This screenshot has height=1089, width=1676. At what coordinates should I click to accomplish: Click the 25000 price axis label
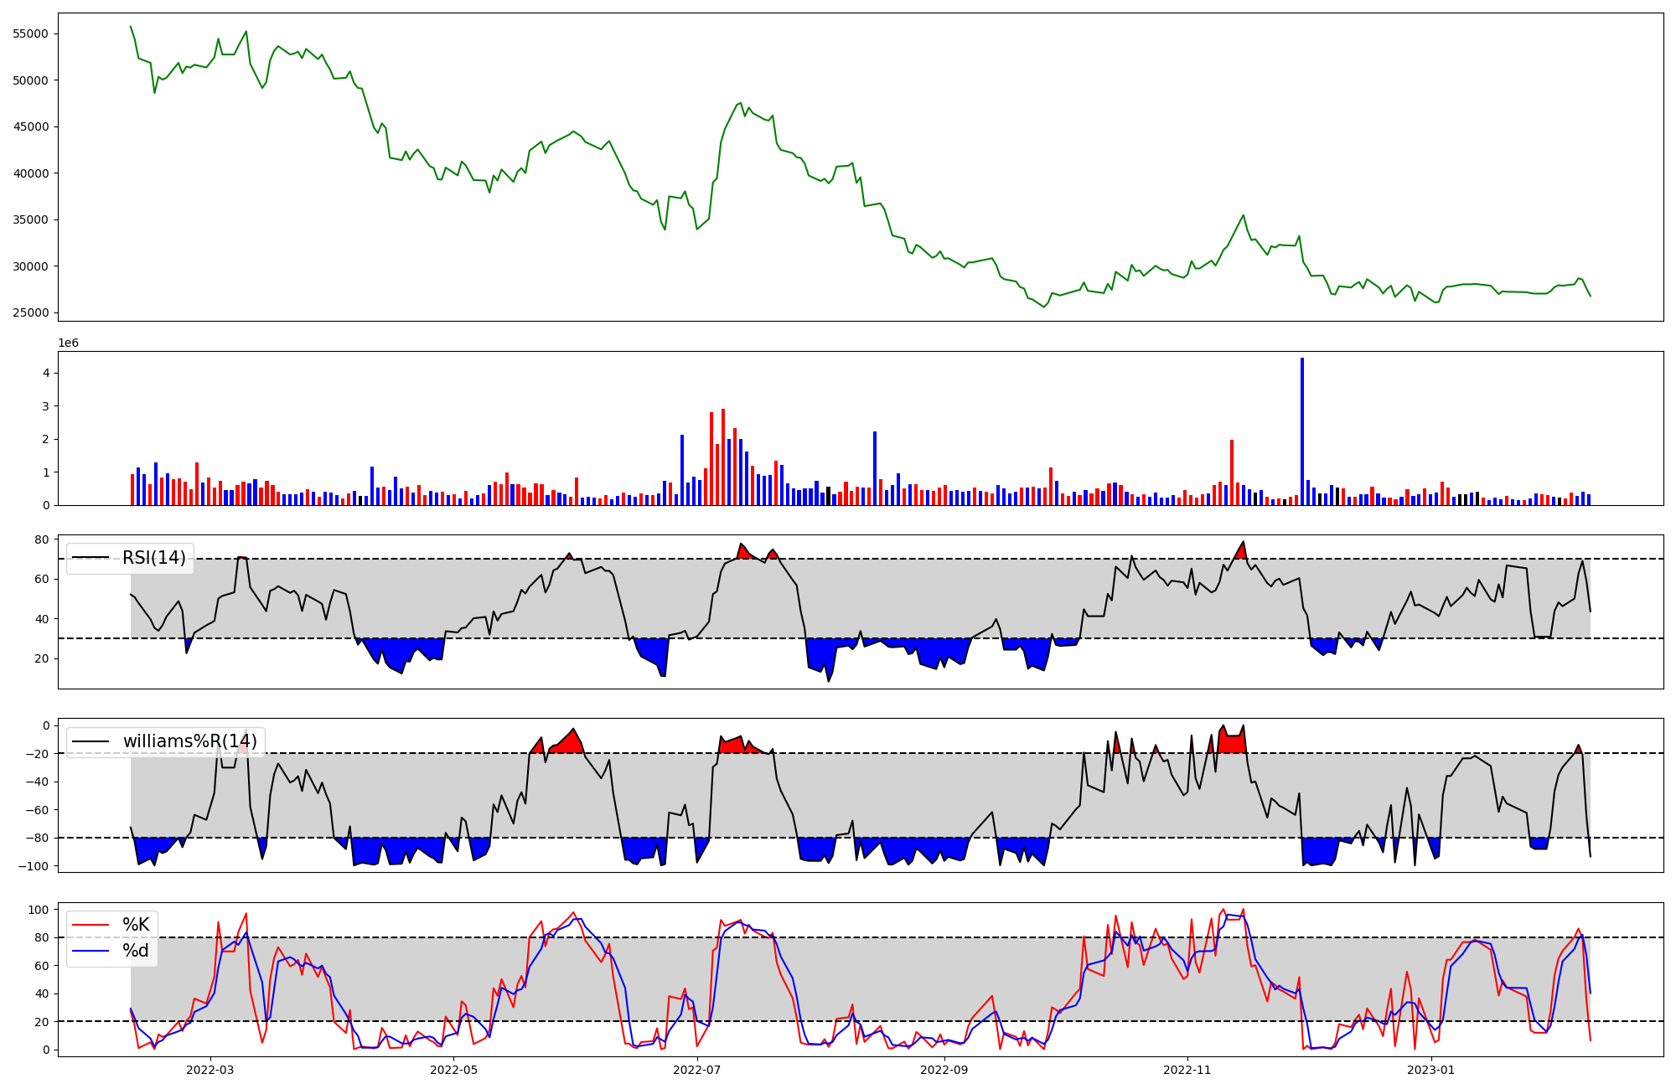pyautogui.click(x=31, y=313)
